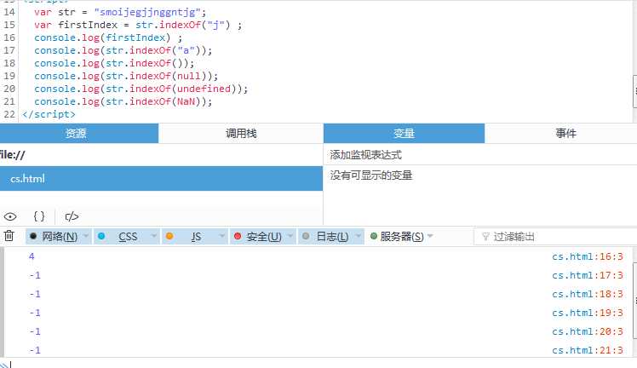Click the source view toggle c/> icon
637x368 pixels.
pyautogui.click(x=72, y=216)
